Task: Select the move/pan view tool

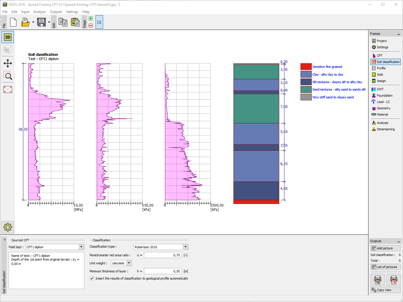Action: [8, 63]
